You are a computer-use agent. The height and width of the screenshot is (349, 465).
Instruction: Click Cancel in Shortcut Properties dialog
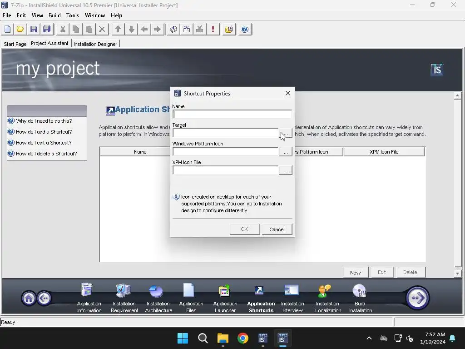(x=277, y=229)
